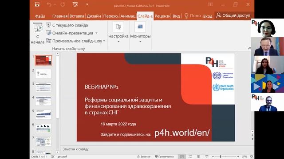Viewport: 284px width, 159px height.
Task: Select slide 7 thumbnail
Action: (43, 141)
